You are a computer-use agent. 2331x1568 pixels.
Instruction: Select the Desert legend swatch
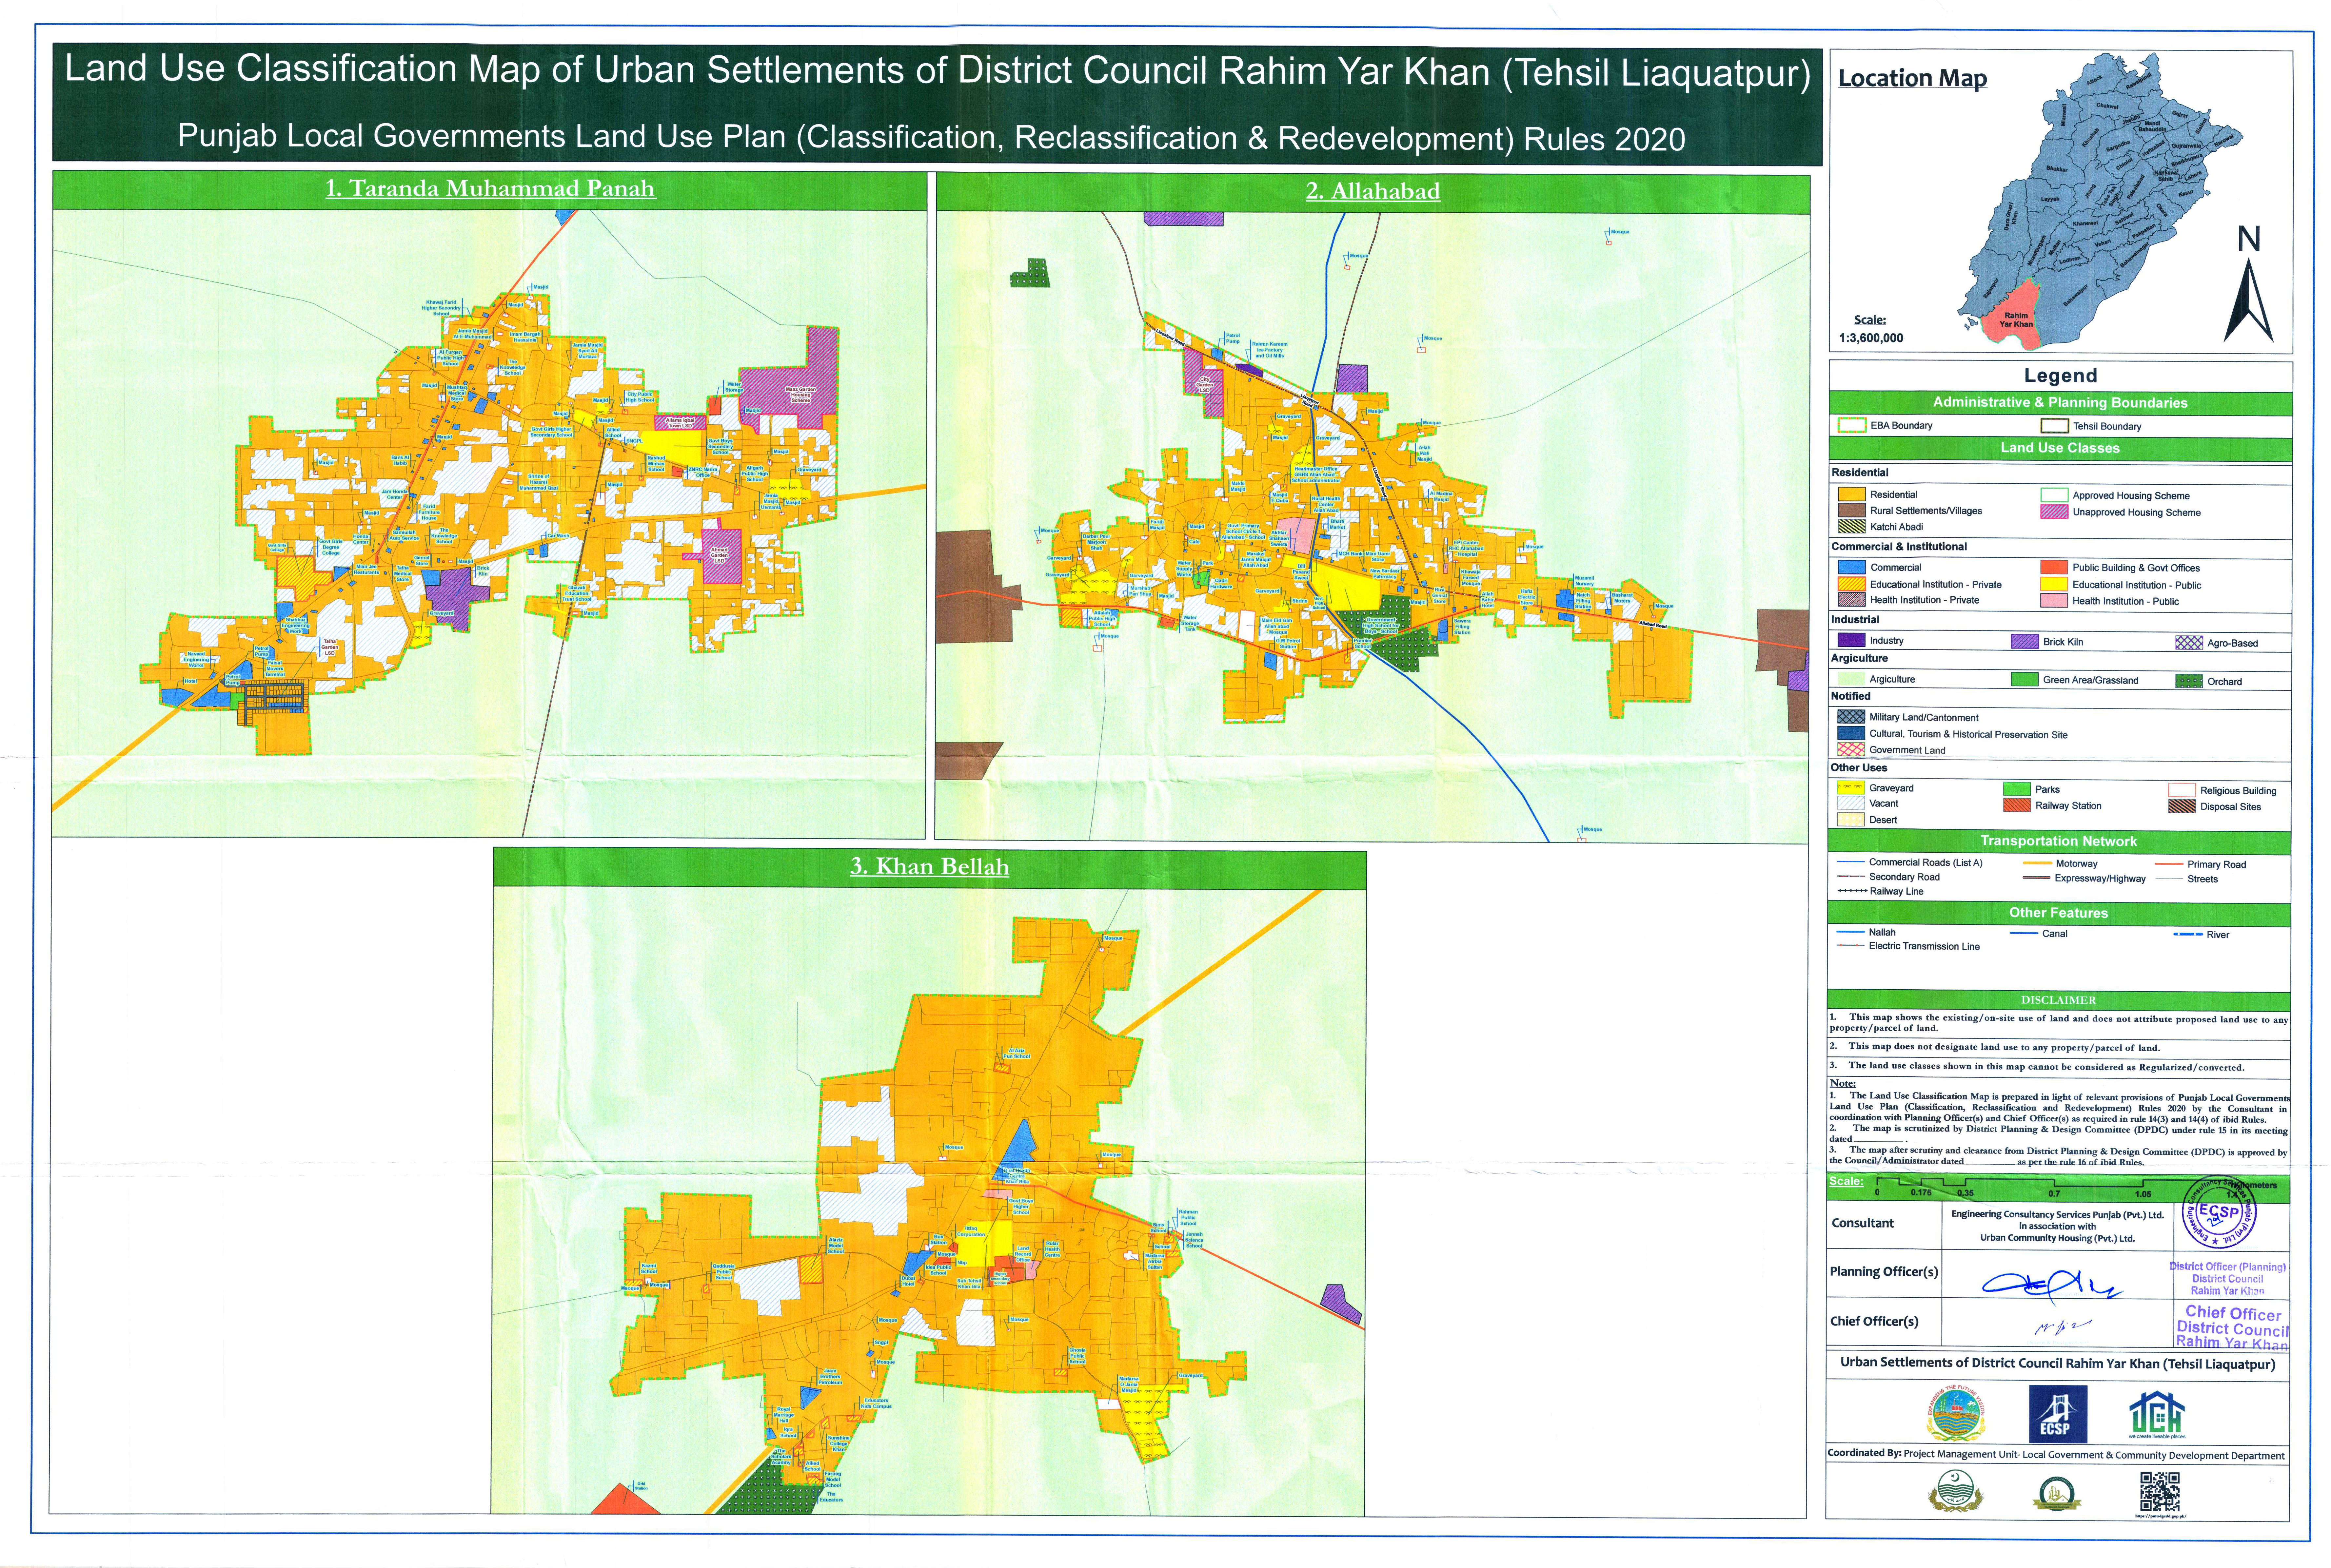pyautogui.click(x=1851, y=819)
